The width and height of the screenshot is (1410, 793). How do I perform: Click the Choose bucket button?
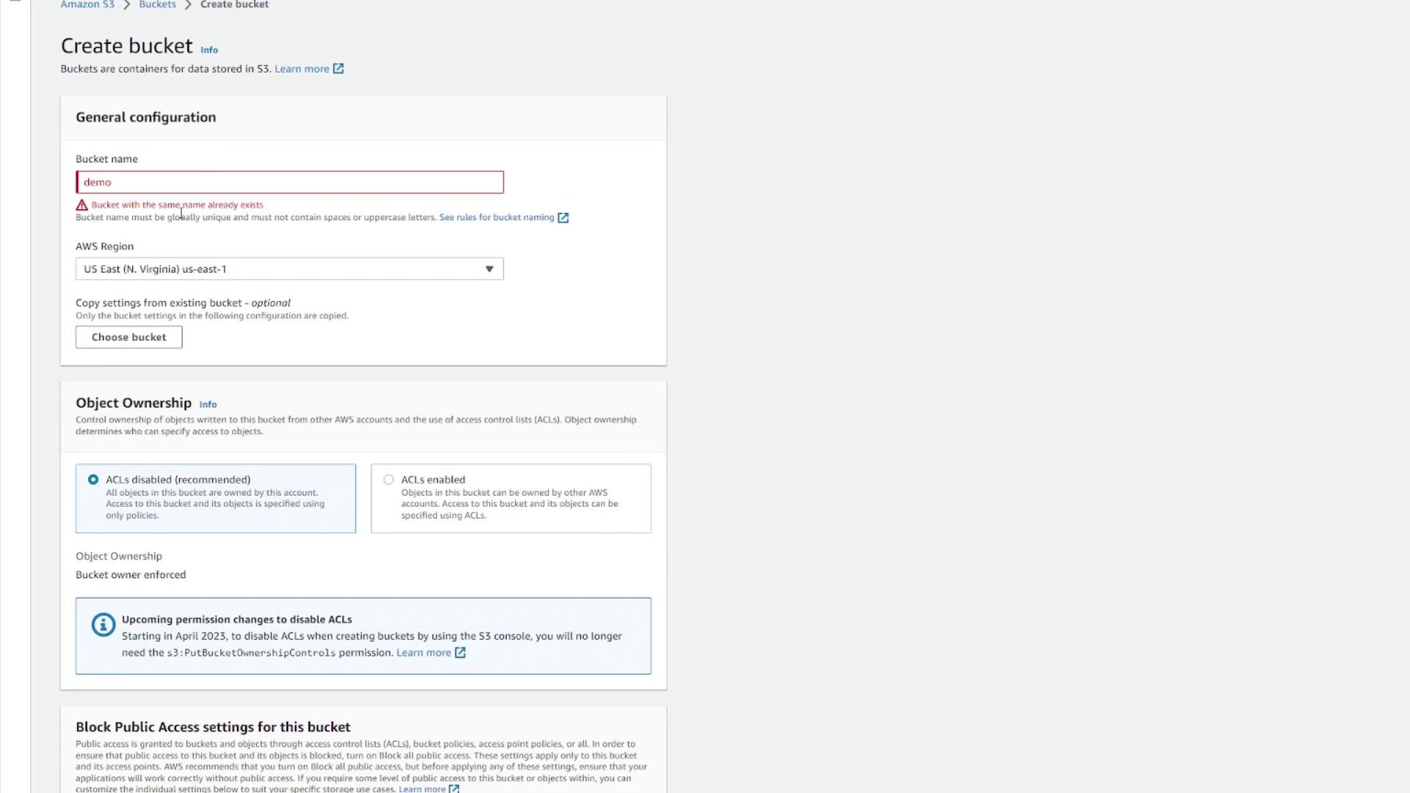(129, 337)
